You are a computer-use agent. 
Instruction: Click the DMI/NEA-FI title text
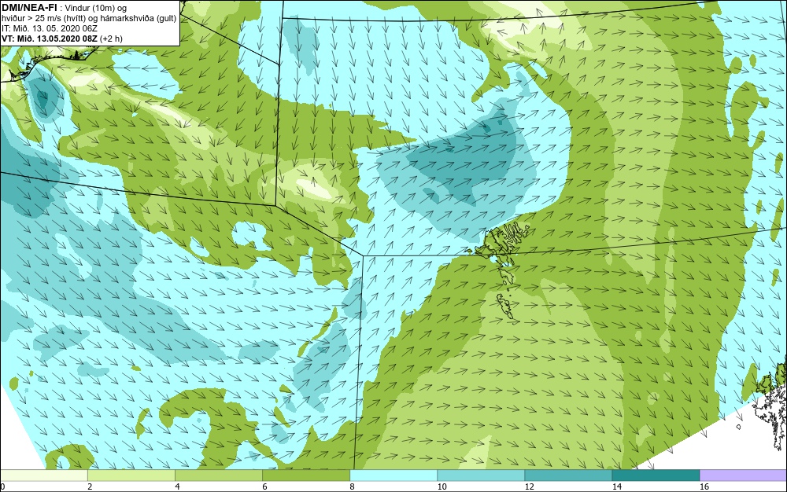[29, 7]
